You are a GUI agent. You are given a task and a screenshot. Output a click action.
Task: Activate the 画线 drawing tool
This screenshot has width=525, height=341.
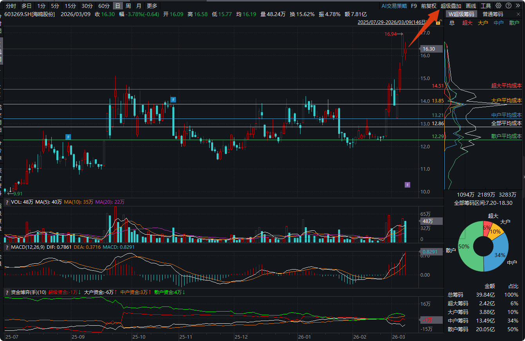(x=471, y=6)
